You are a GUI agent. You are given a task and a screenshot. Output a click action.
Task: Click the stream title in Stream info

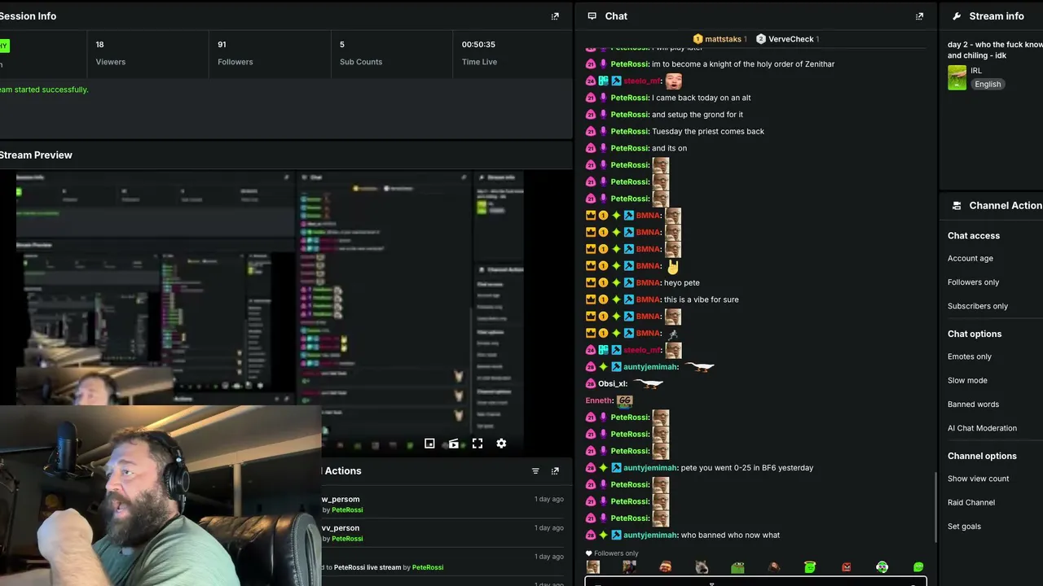[x=995, y=50]
